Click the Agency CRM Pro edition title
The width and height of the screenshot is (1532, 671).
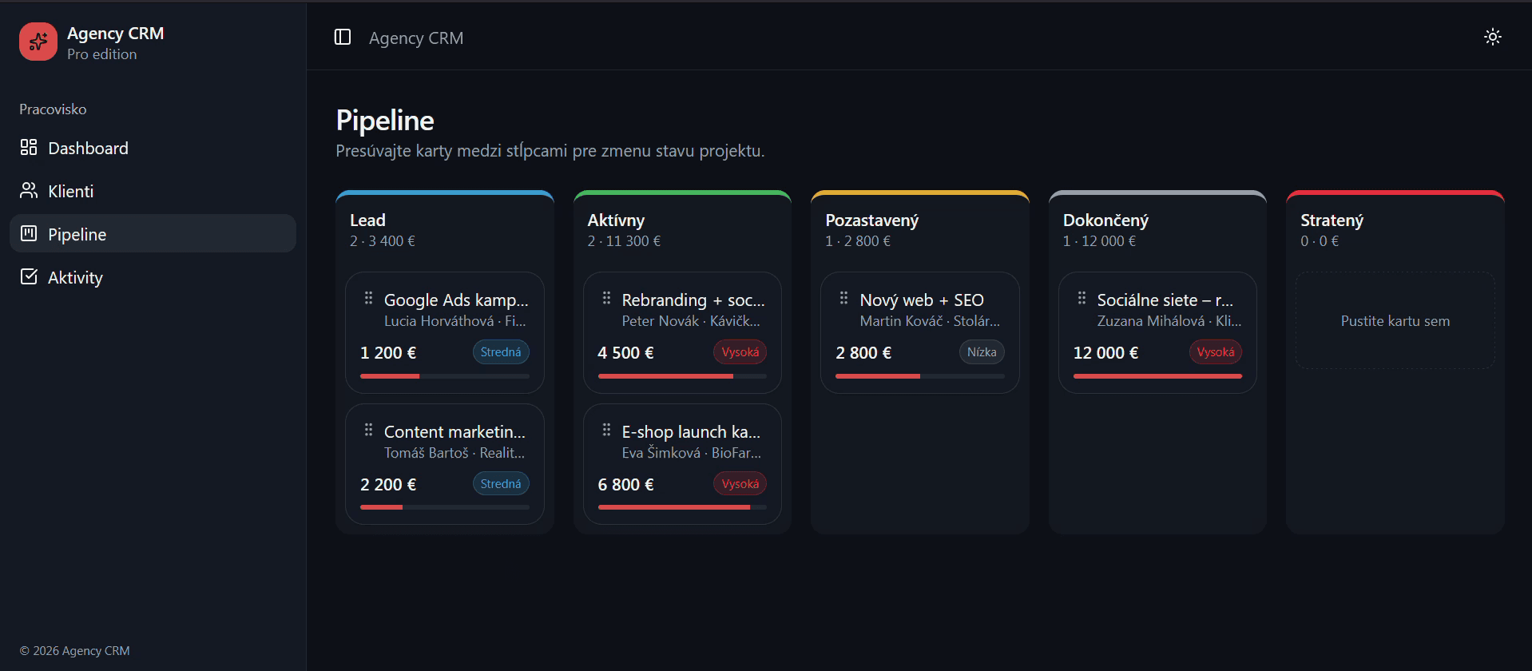point(116,42)
